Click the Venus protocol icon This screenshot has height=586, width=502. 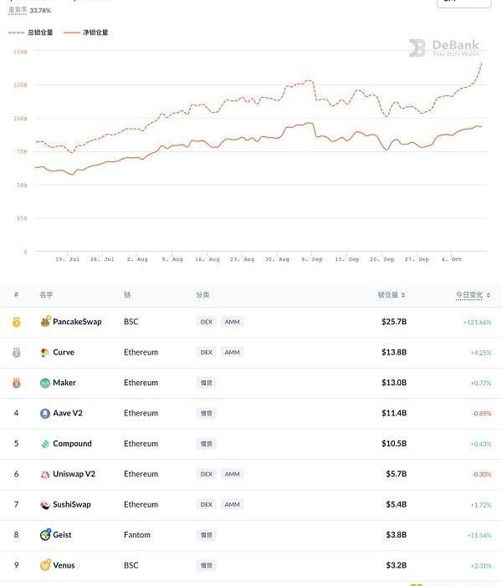pyautogui.click(x=45, y=566)
